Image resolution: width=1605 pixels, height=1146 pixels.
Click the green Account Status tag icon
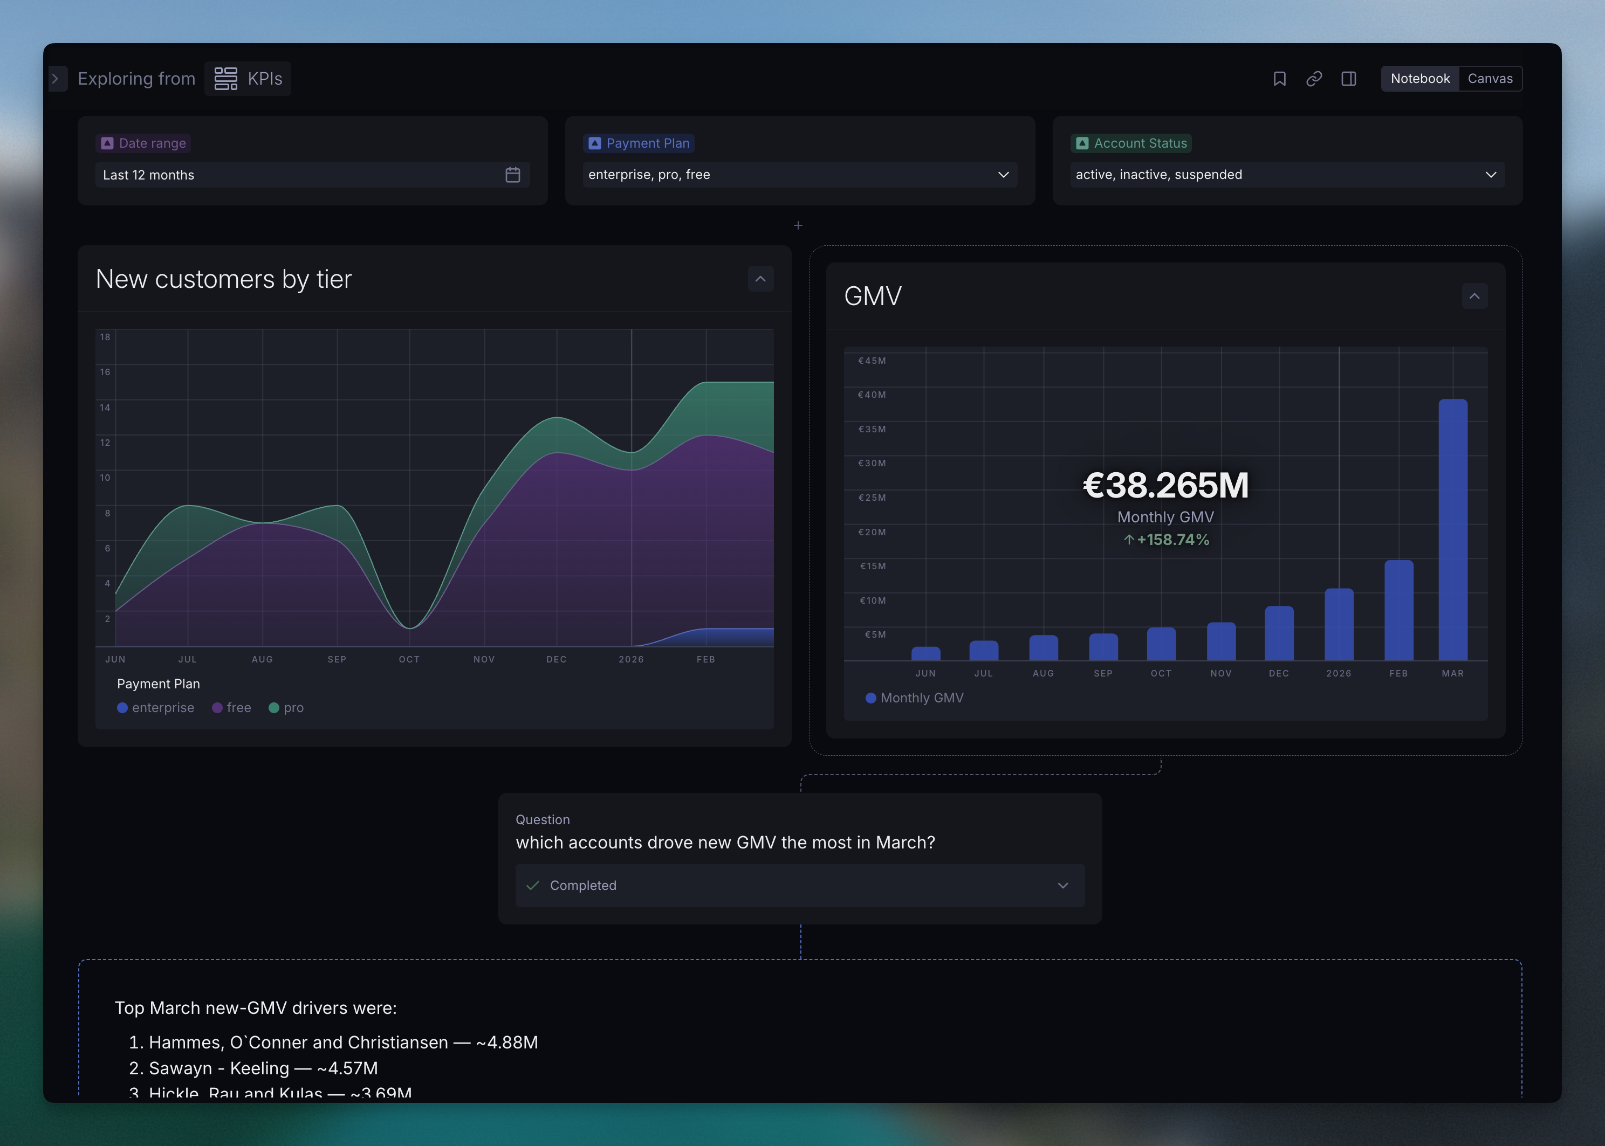point(1082,143)
